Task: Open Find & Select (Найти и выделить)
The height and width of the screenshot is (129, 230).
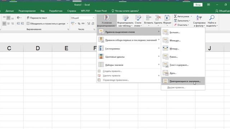Action: (x=212, y=21)
